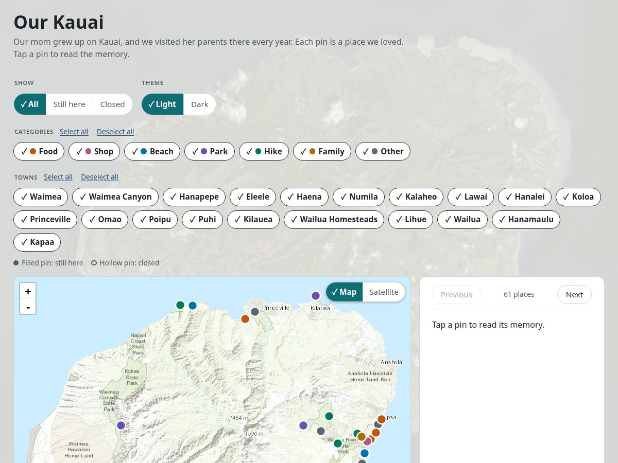Image resolution: width=618 pixels, height=463 pixels.
Task: Toggle the Hike category chip
Action: tap(264, 151)
